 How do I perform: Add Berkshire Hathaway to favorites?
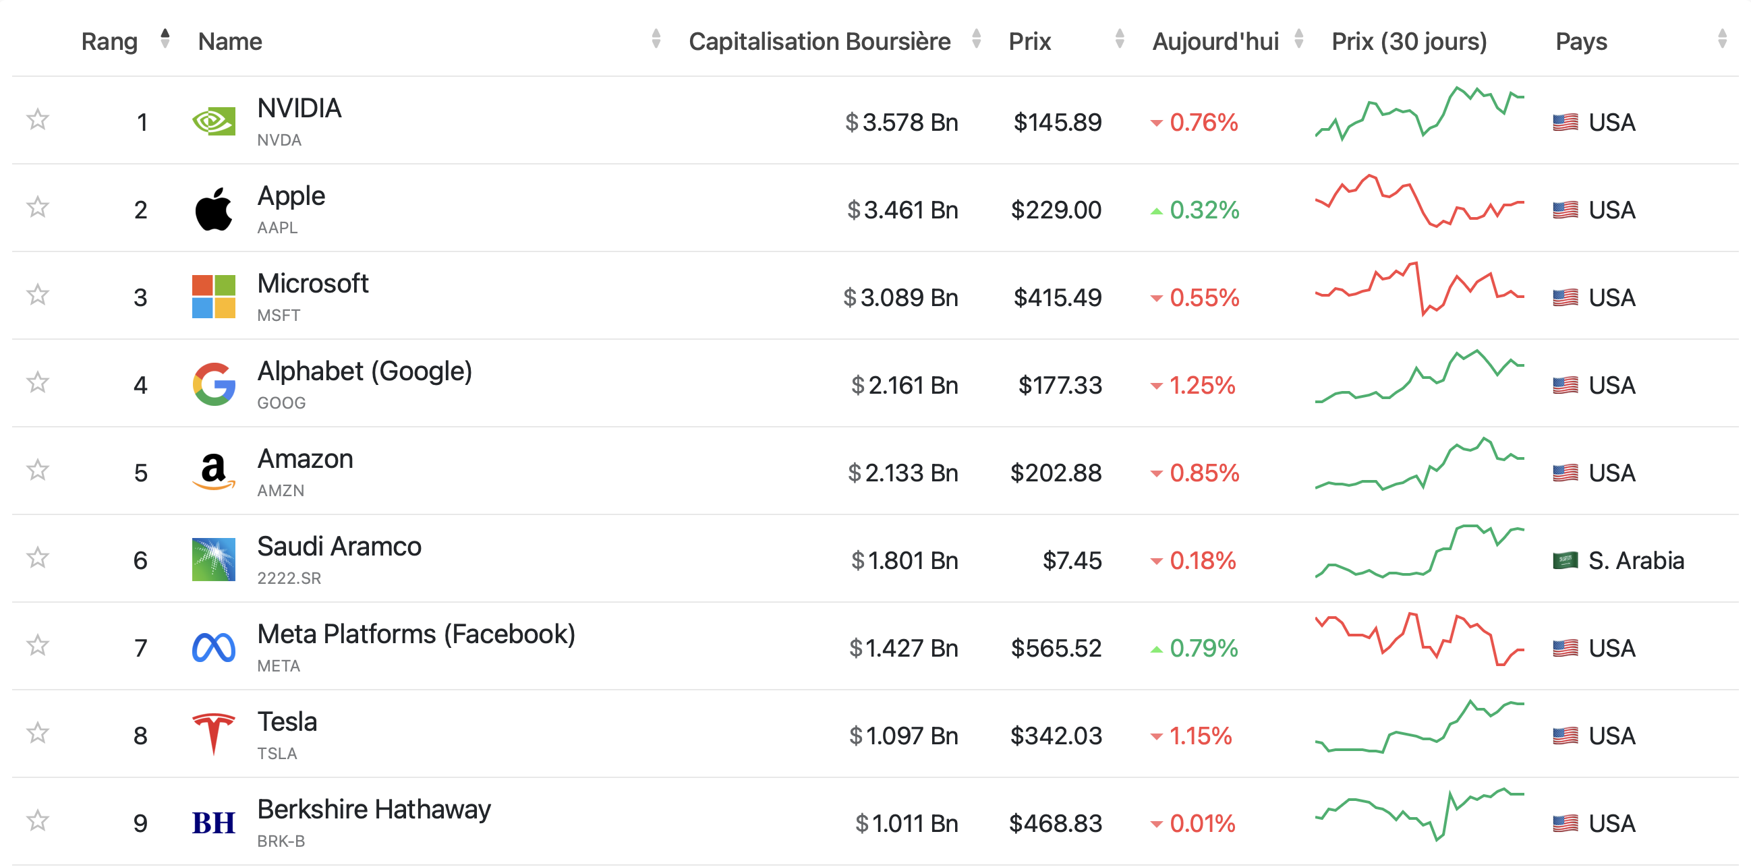point(38,821)
